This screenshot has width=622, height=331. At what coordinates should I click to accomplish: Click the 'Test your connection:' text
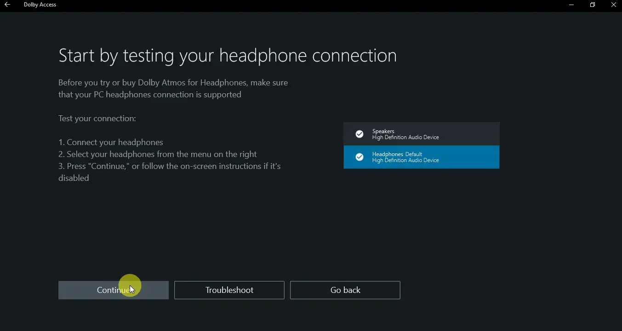coord(97,118)
